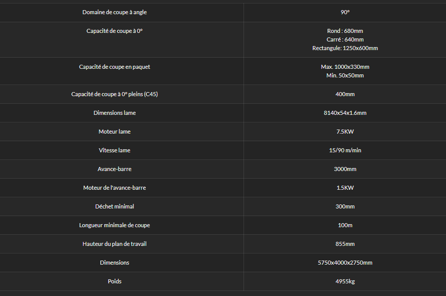This screenshot has height=296, width=446.
Task: Click the 'pleins (C45)' capacity label
Action: 114,94
